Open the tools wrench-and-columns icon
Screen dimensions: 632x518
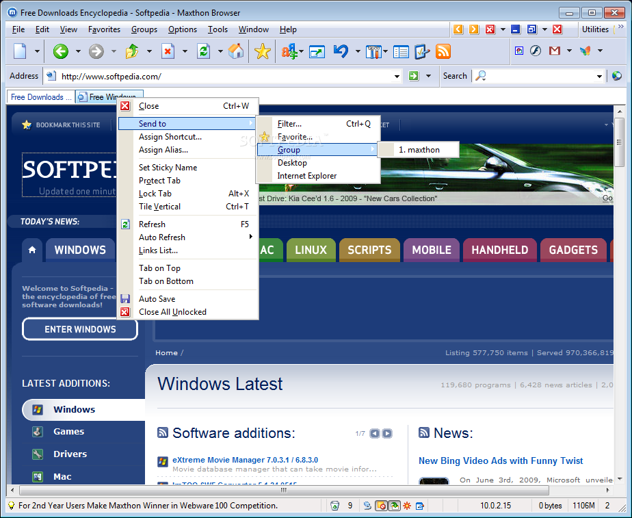click(x=373, y=51)
